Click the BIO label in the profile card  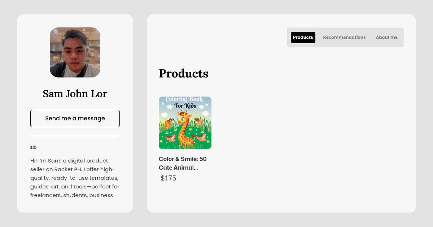coord(34,148)
